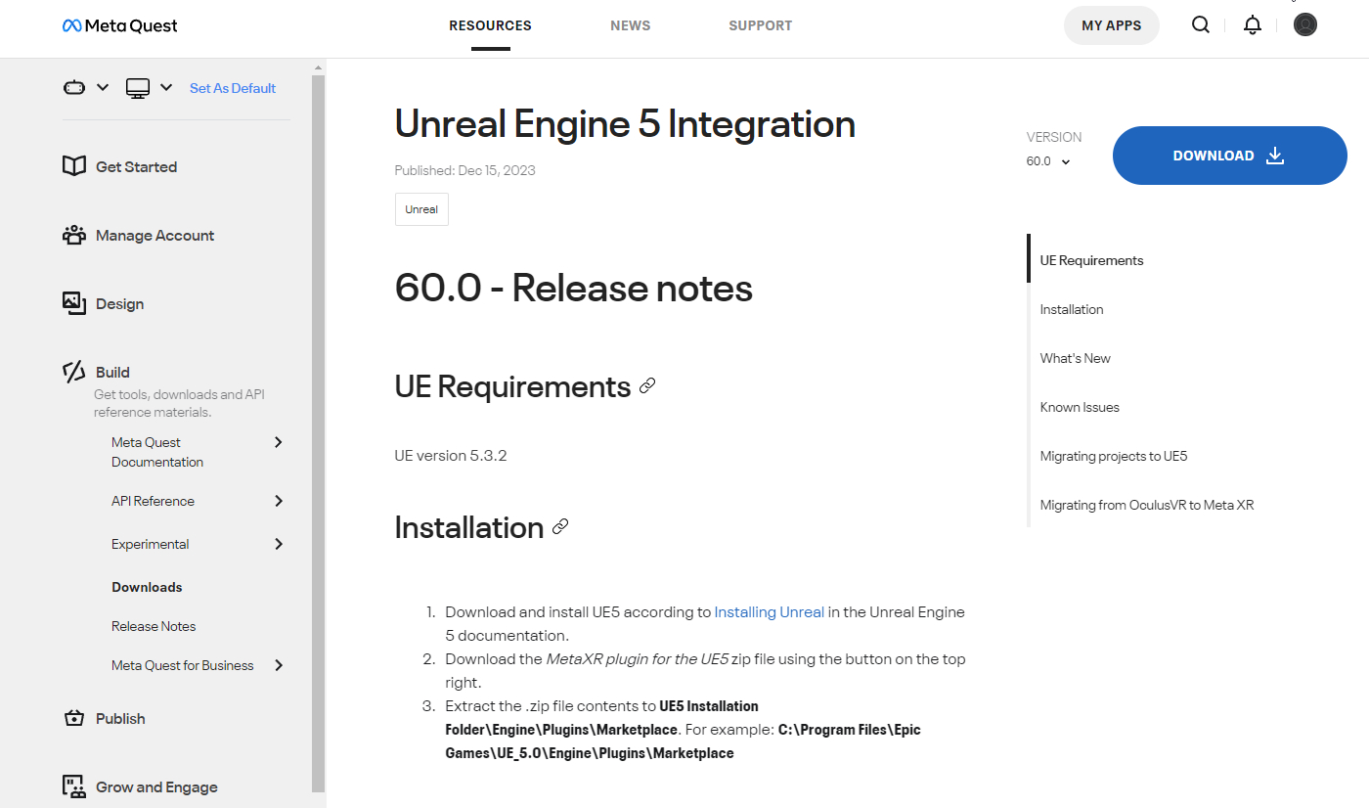The image size is (1369, 808).
Task: Open the version 60.0 dropdown
Action: (x=1048, y=161)
